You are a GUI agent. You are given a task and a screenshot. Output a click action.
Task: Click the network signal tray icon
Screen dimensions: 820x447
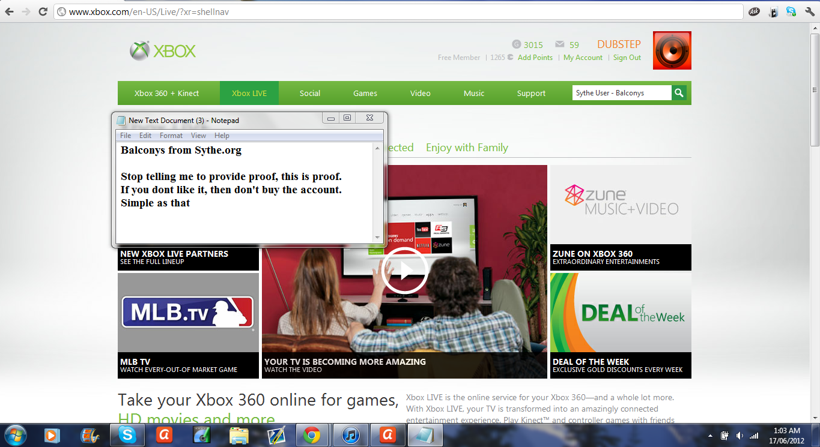(754, 436)
